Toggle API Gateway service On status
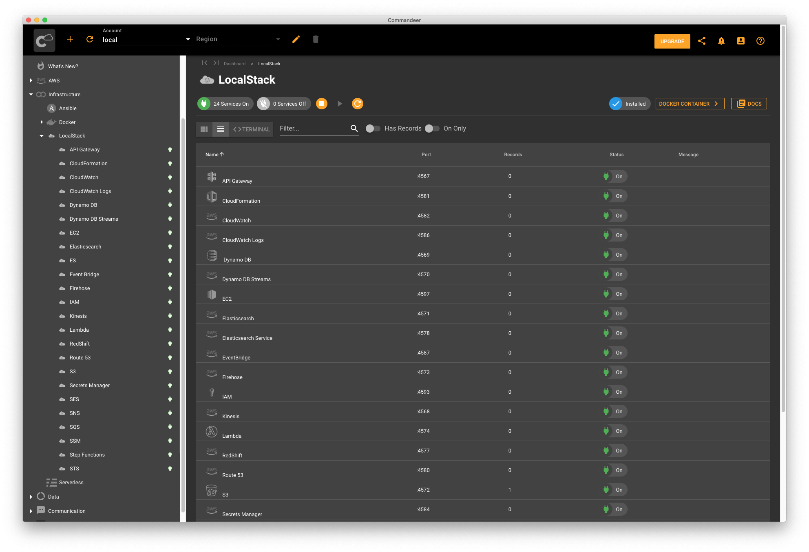Screen dimensions: 809x552 (x=614, y=176)
